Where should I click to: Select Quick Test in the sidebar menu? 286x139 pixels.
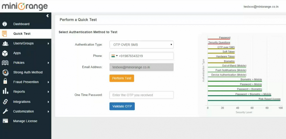[x=22, y=34]
